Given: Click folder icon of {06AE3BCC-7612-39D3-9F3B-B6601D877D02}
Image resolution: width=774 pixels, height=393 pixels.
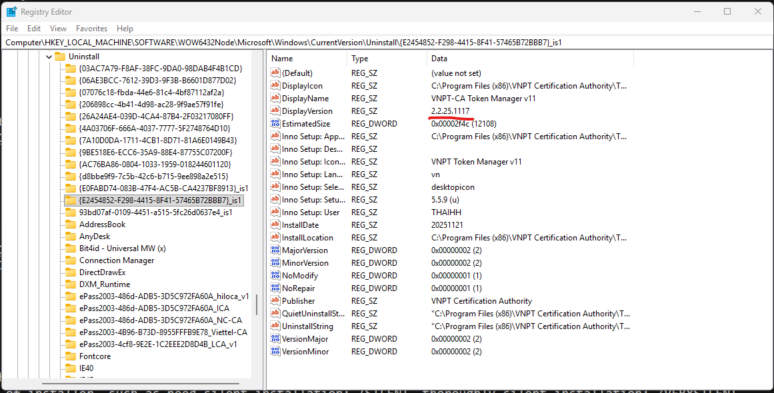Looking at the screenshot, I should pos(71,81).
